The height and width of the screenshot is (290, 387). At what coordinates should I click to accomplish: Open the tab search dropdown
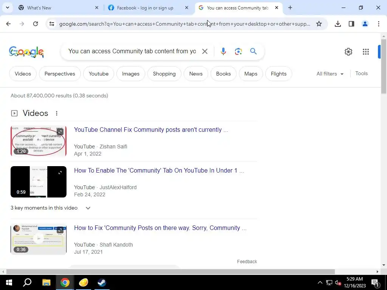(x=8, y=8)
